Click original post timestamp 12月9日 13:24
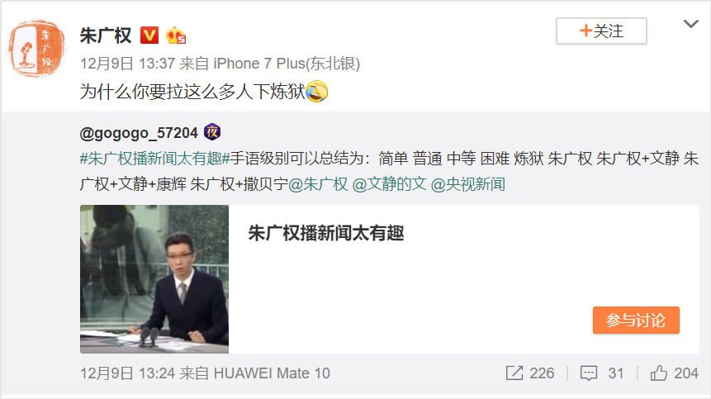The height and width of the screenshot is (399, 711). [x=127, y=373]
